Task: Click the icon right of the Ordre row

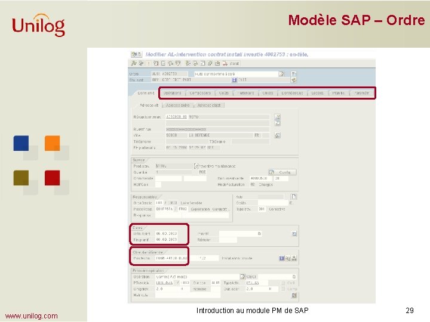Action: coord(294,74)
